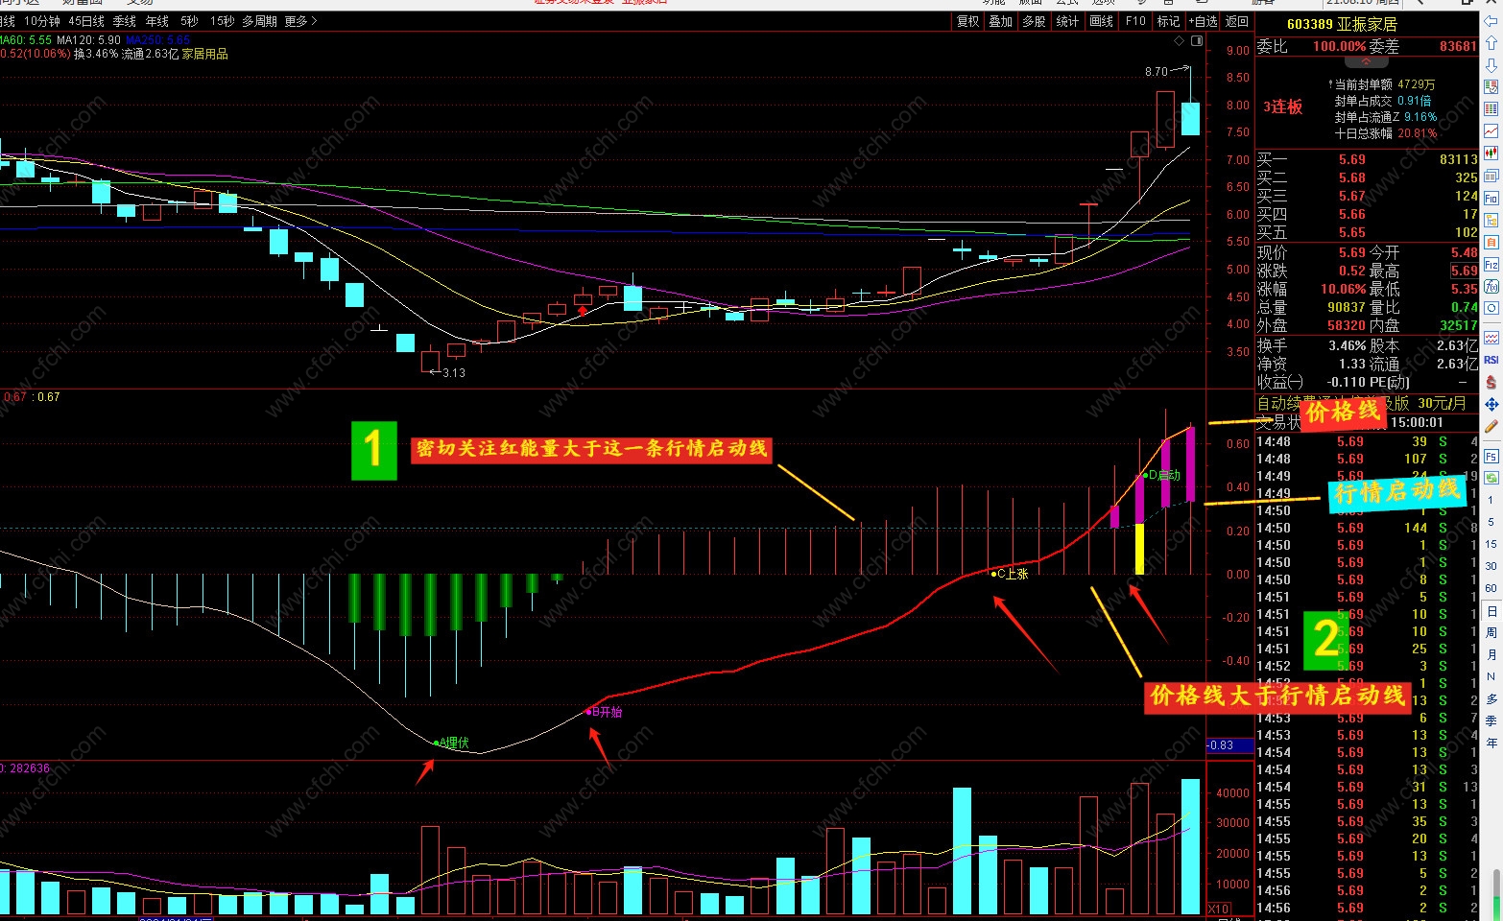Image resolution: width=1503 pixels, height=921 pixels.
Task: Open the 年线 yearly chart
Action: click(157, 21)
